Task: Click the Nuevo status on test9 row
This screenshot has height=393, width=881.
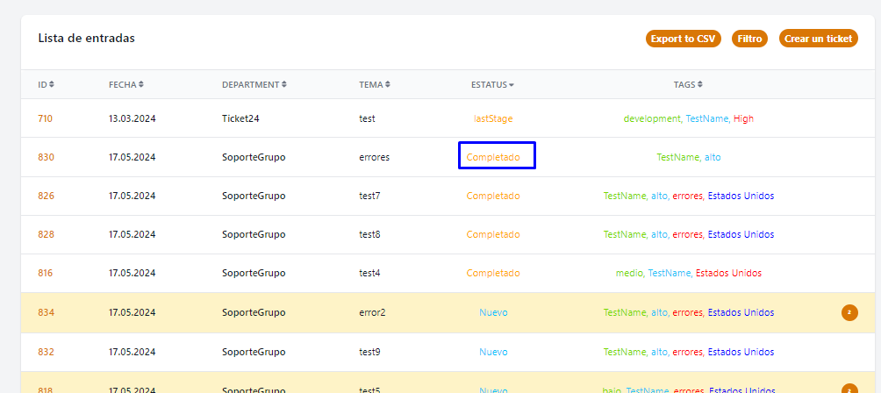Action: click(x=493, y=352)
